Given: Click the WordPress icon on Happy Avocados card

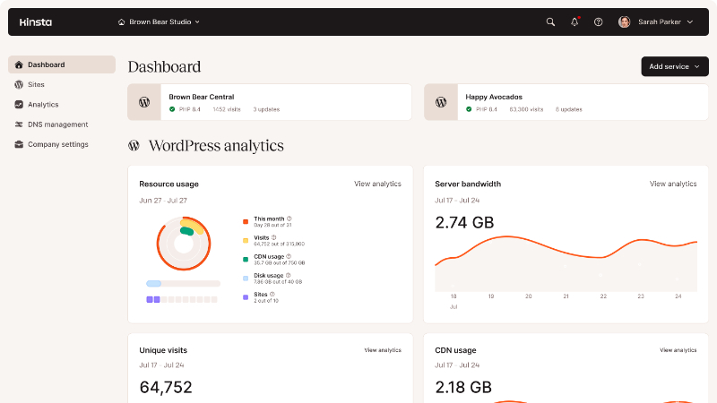Looking at the screenshot, I should (x=441, y=102).
